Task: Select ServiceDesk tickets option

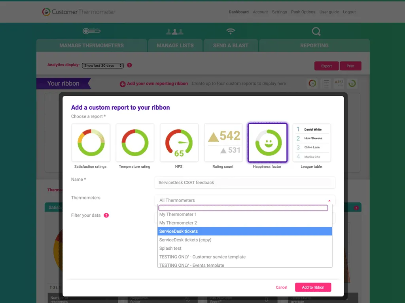Action: pos(244,231)
